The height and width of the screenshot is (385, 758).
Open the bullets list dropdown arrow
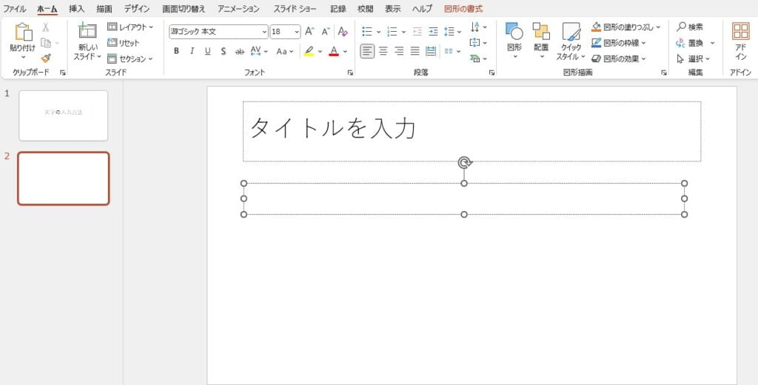pos(378,32)
